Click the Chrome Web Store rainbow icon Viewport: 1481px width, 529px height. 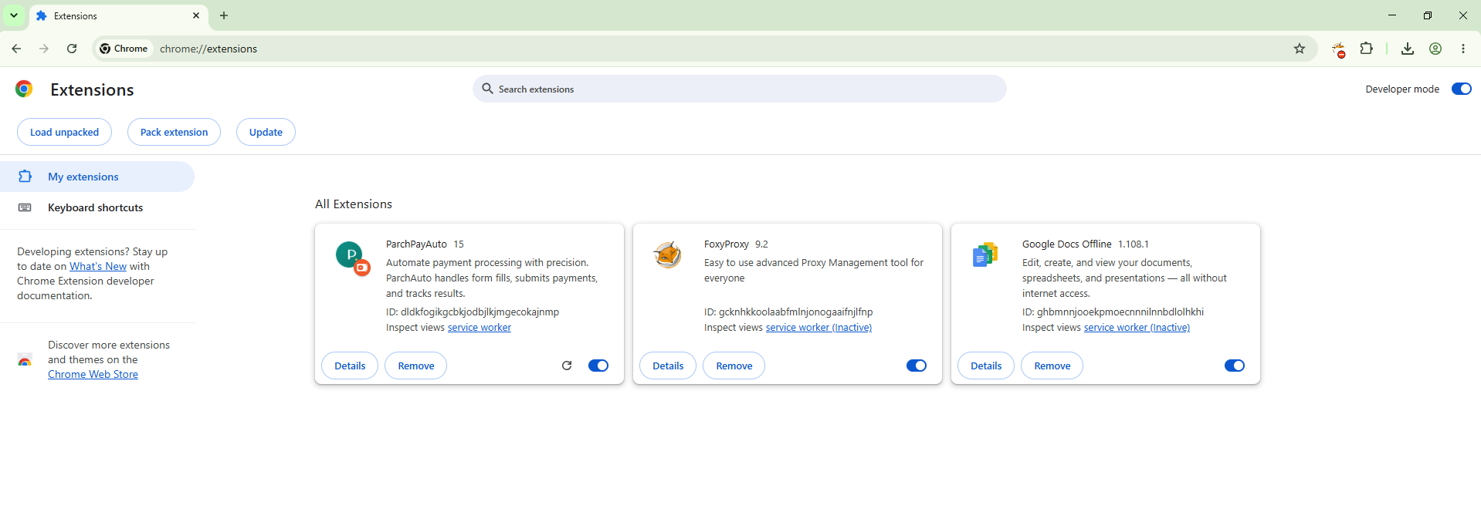(25, 360)
